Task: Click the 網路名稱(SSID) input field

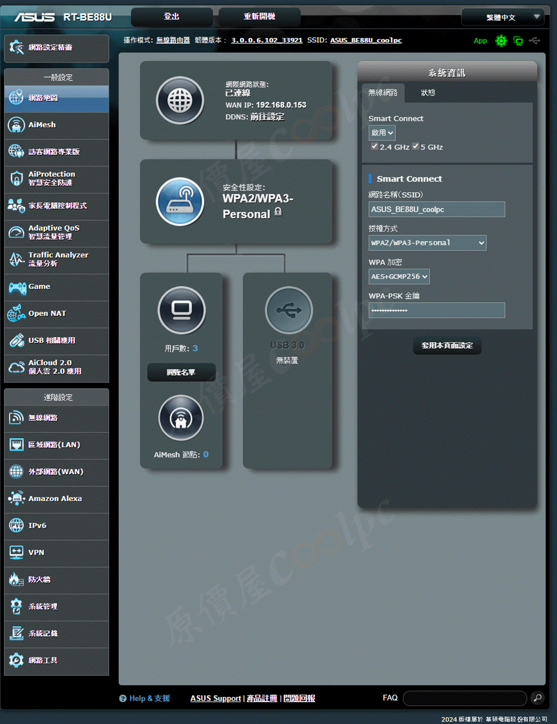Action: coord(437,209)
